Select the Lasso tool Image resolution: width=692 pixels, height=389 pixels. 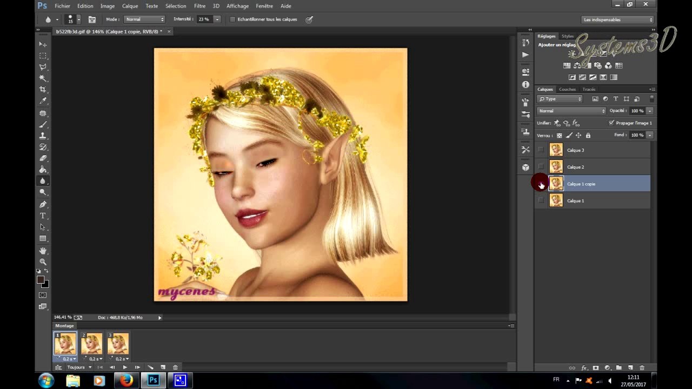click(43, 67)
